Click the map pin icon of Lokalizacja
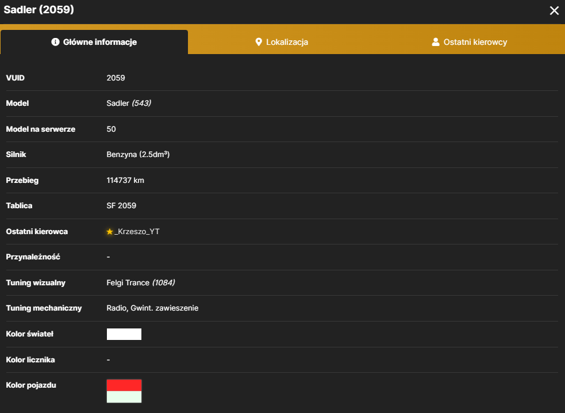Screen dimensions: 565x413 coord(258,42)
